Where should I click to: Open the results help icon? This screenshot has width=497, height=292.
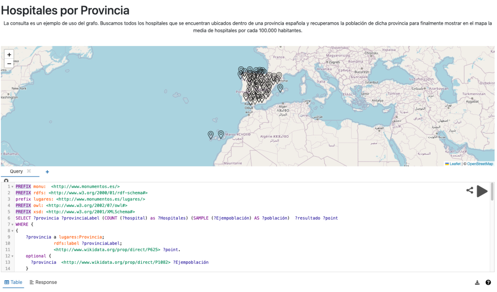(488, 282)
